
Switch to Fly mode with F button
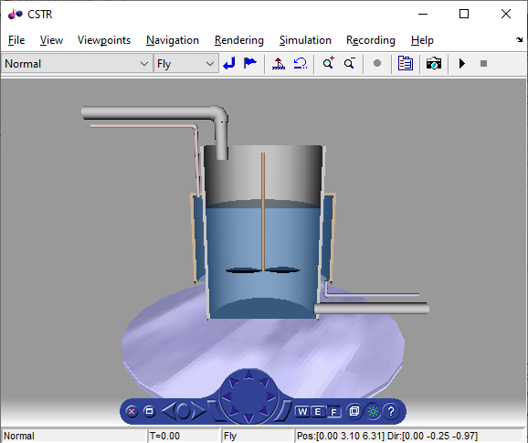tap(333, 412)
